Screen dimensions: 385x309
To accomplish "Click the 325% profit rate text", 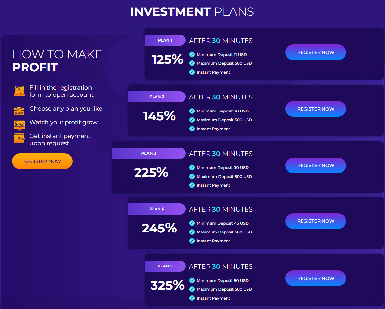I will [x=168, y=285].
